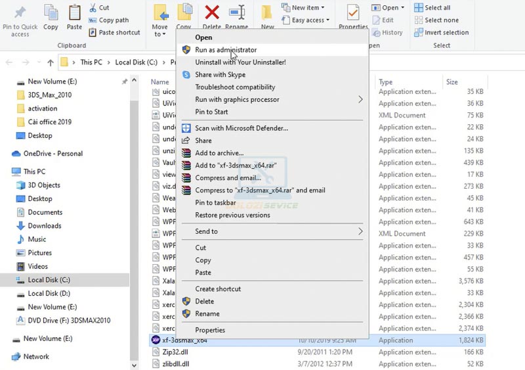Choose Uninstall with Your Uninstaller!

pos(272,62)
